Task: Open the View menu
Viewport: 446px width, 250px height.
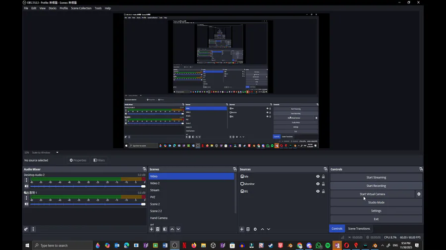Action: (43, 8)
